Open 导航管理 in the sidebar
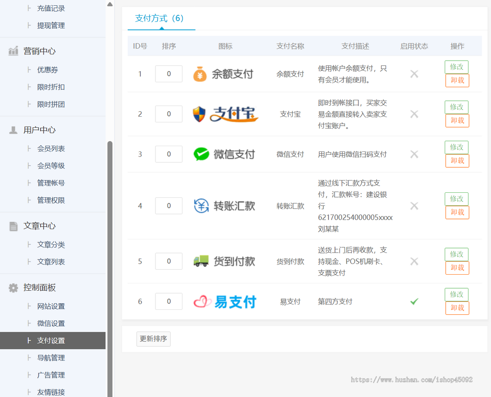491x397 pixels. click(51, 358)
